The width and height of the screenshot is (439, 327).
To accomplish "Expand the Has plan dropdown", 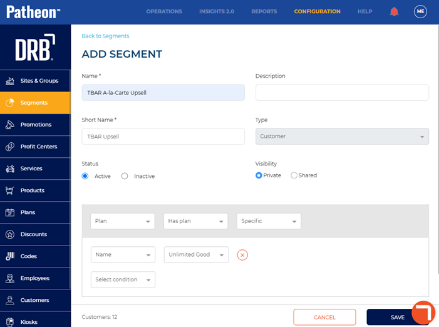I will click(x=195, y=221).
